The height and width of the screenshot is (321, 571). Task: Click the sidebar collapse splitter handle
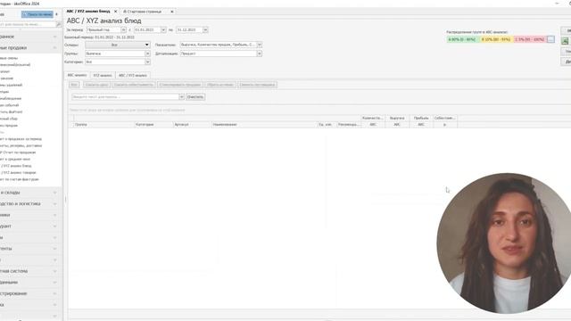pos(65,199)
